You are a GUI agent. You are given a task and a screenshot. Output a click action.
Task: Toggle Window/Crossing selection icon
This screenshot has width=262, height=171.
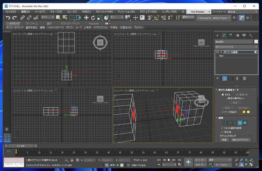coord(78,18)
